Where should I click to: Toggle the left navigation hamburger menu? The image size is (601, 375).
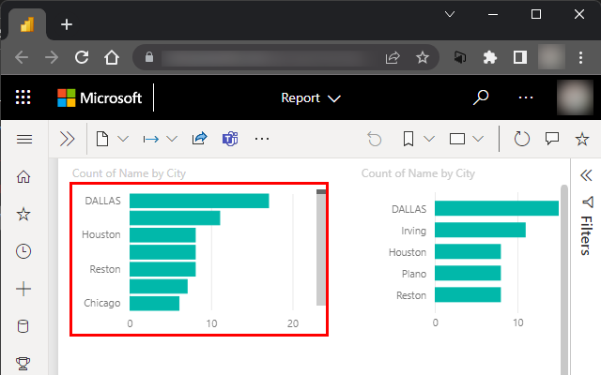(x=24, y=139)
